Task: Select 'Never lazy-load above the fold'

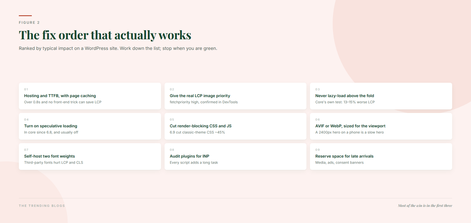Action: point(345,96)
